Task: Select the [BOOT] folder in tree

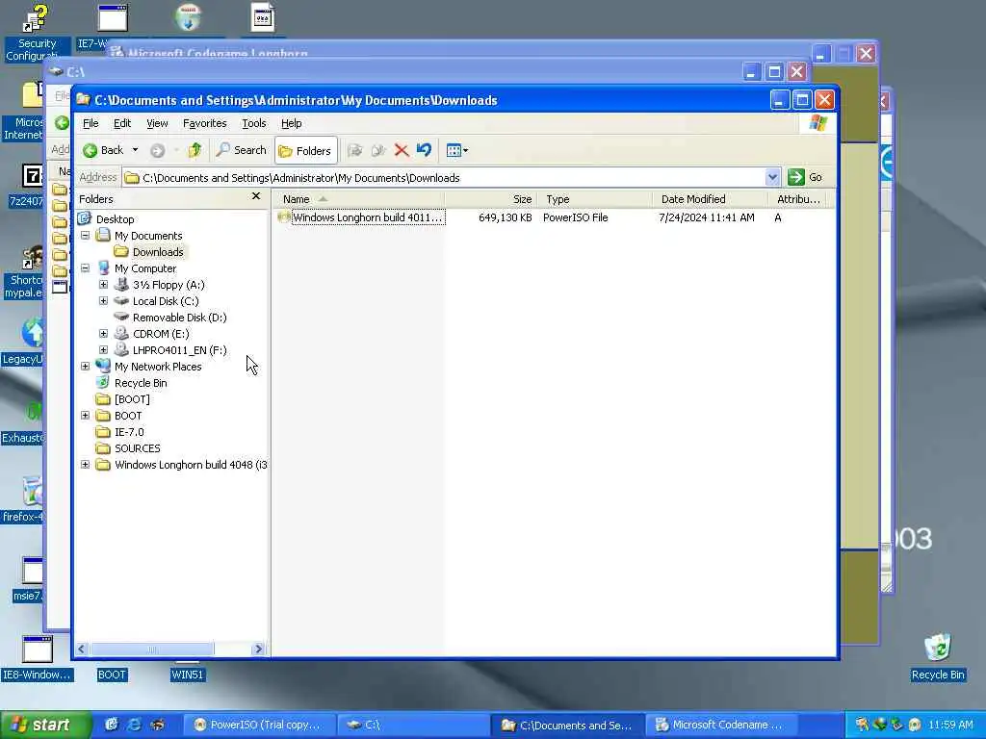Action: (x=132, y=399)
